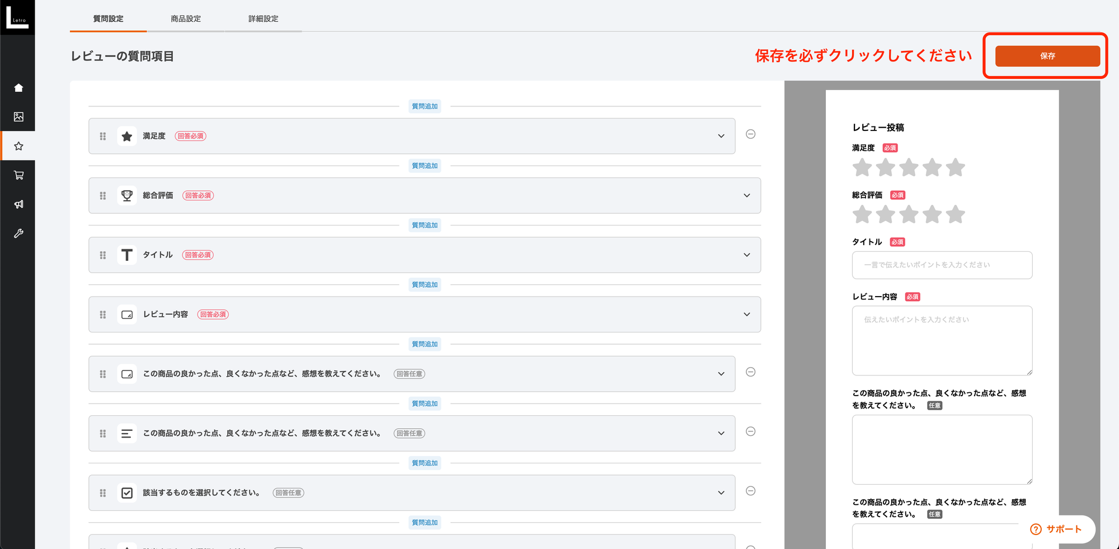Open the shopping cart sidebar icon
The image size is (1119, 549).
(x=18, y=175)
